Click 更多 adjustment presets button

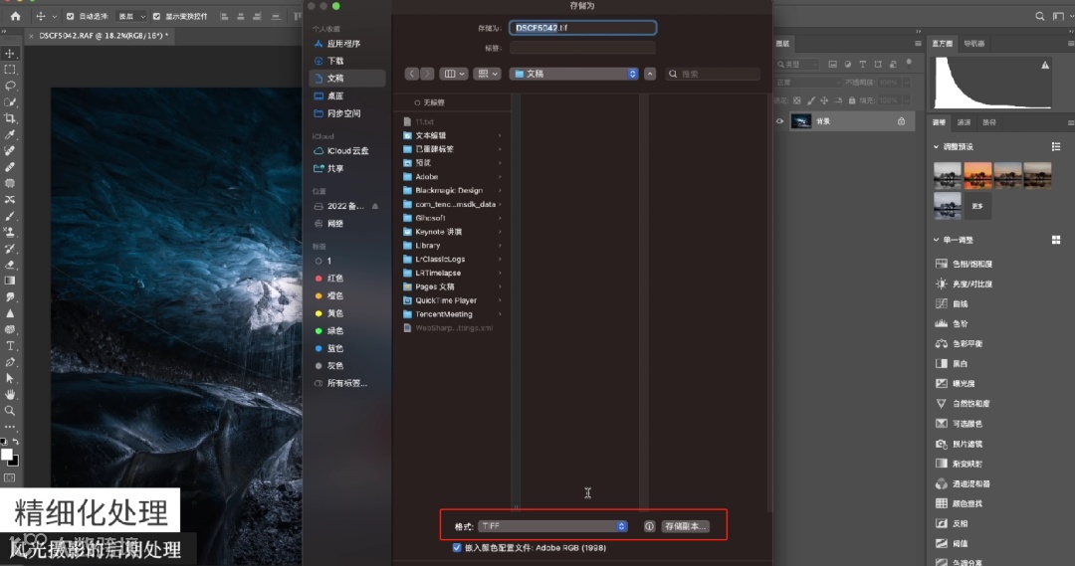(977, 206)
